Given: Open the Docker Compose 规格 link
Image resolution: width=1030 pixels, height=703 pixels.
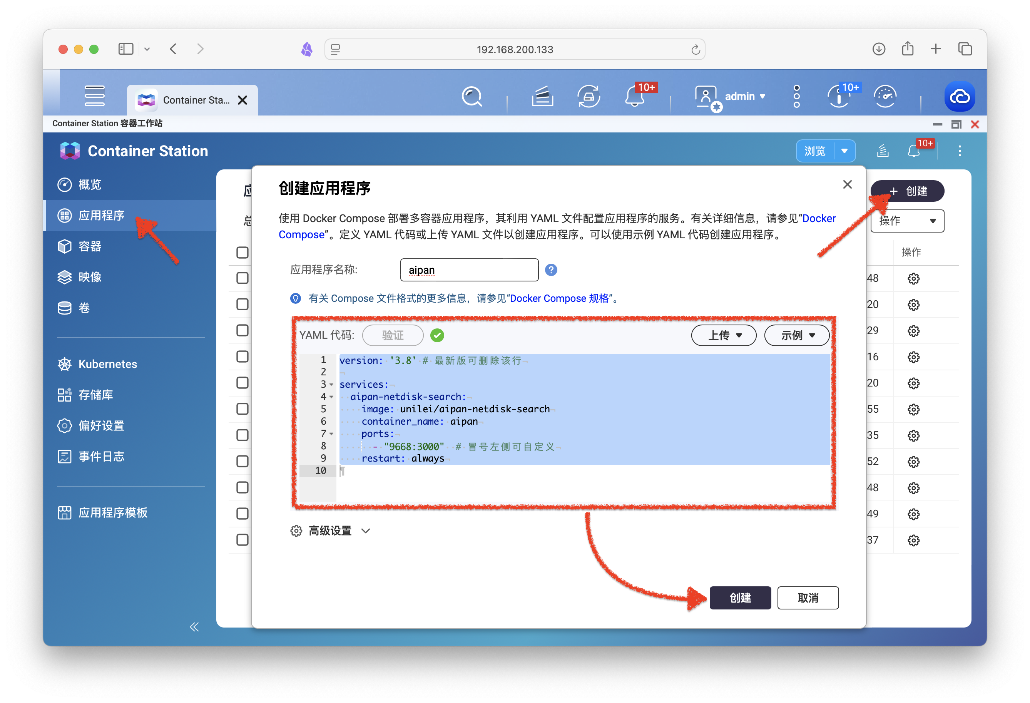Looking at the screenshot, I should (x=559, y=298).
